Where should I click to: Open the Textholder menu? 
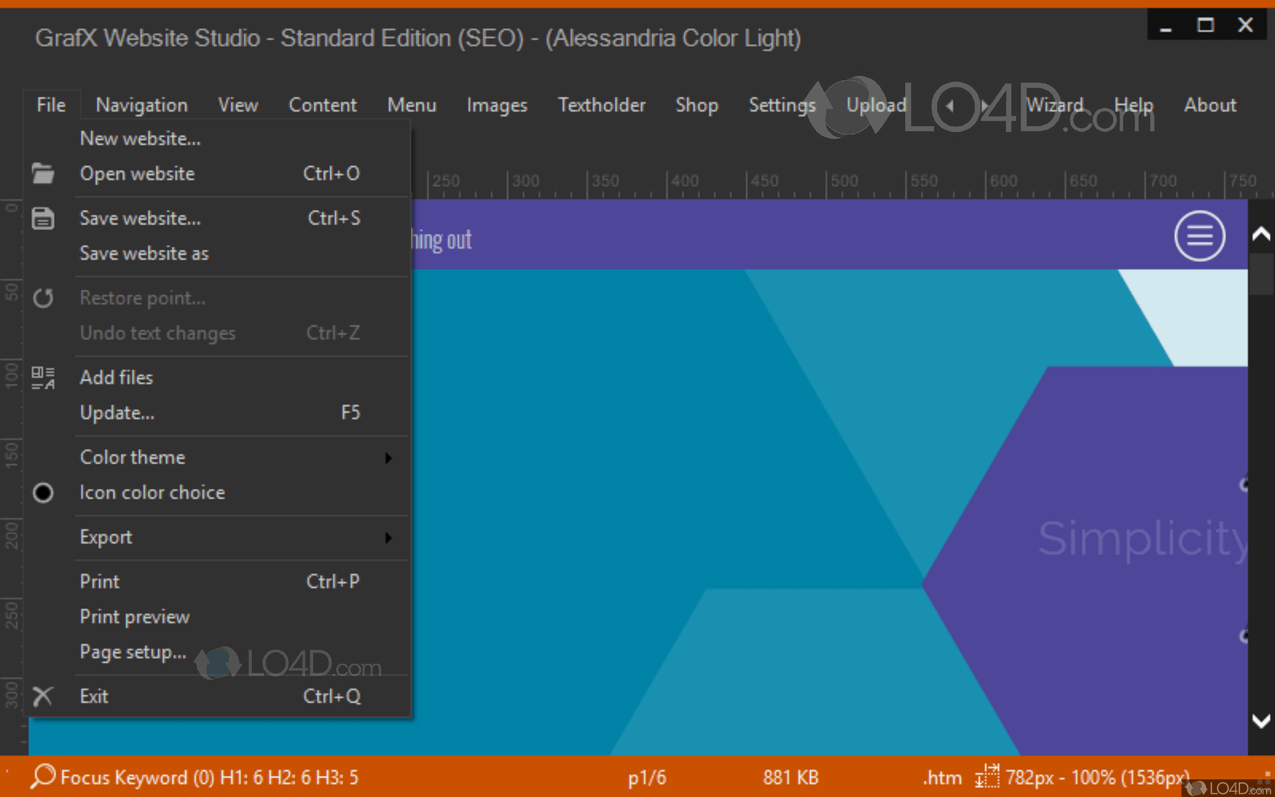pyautogui.click(x=601, y=105)
